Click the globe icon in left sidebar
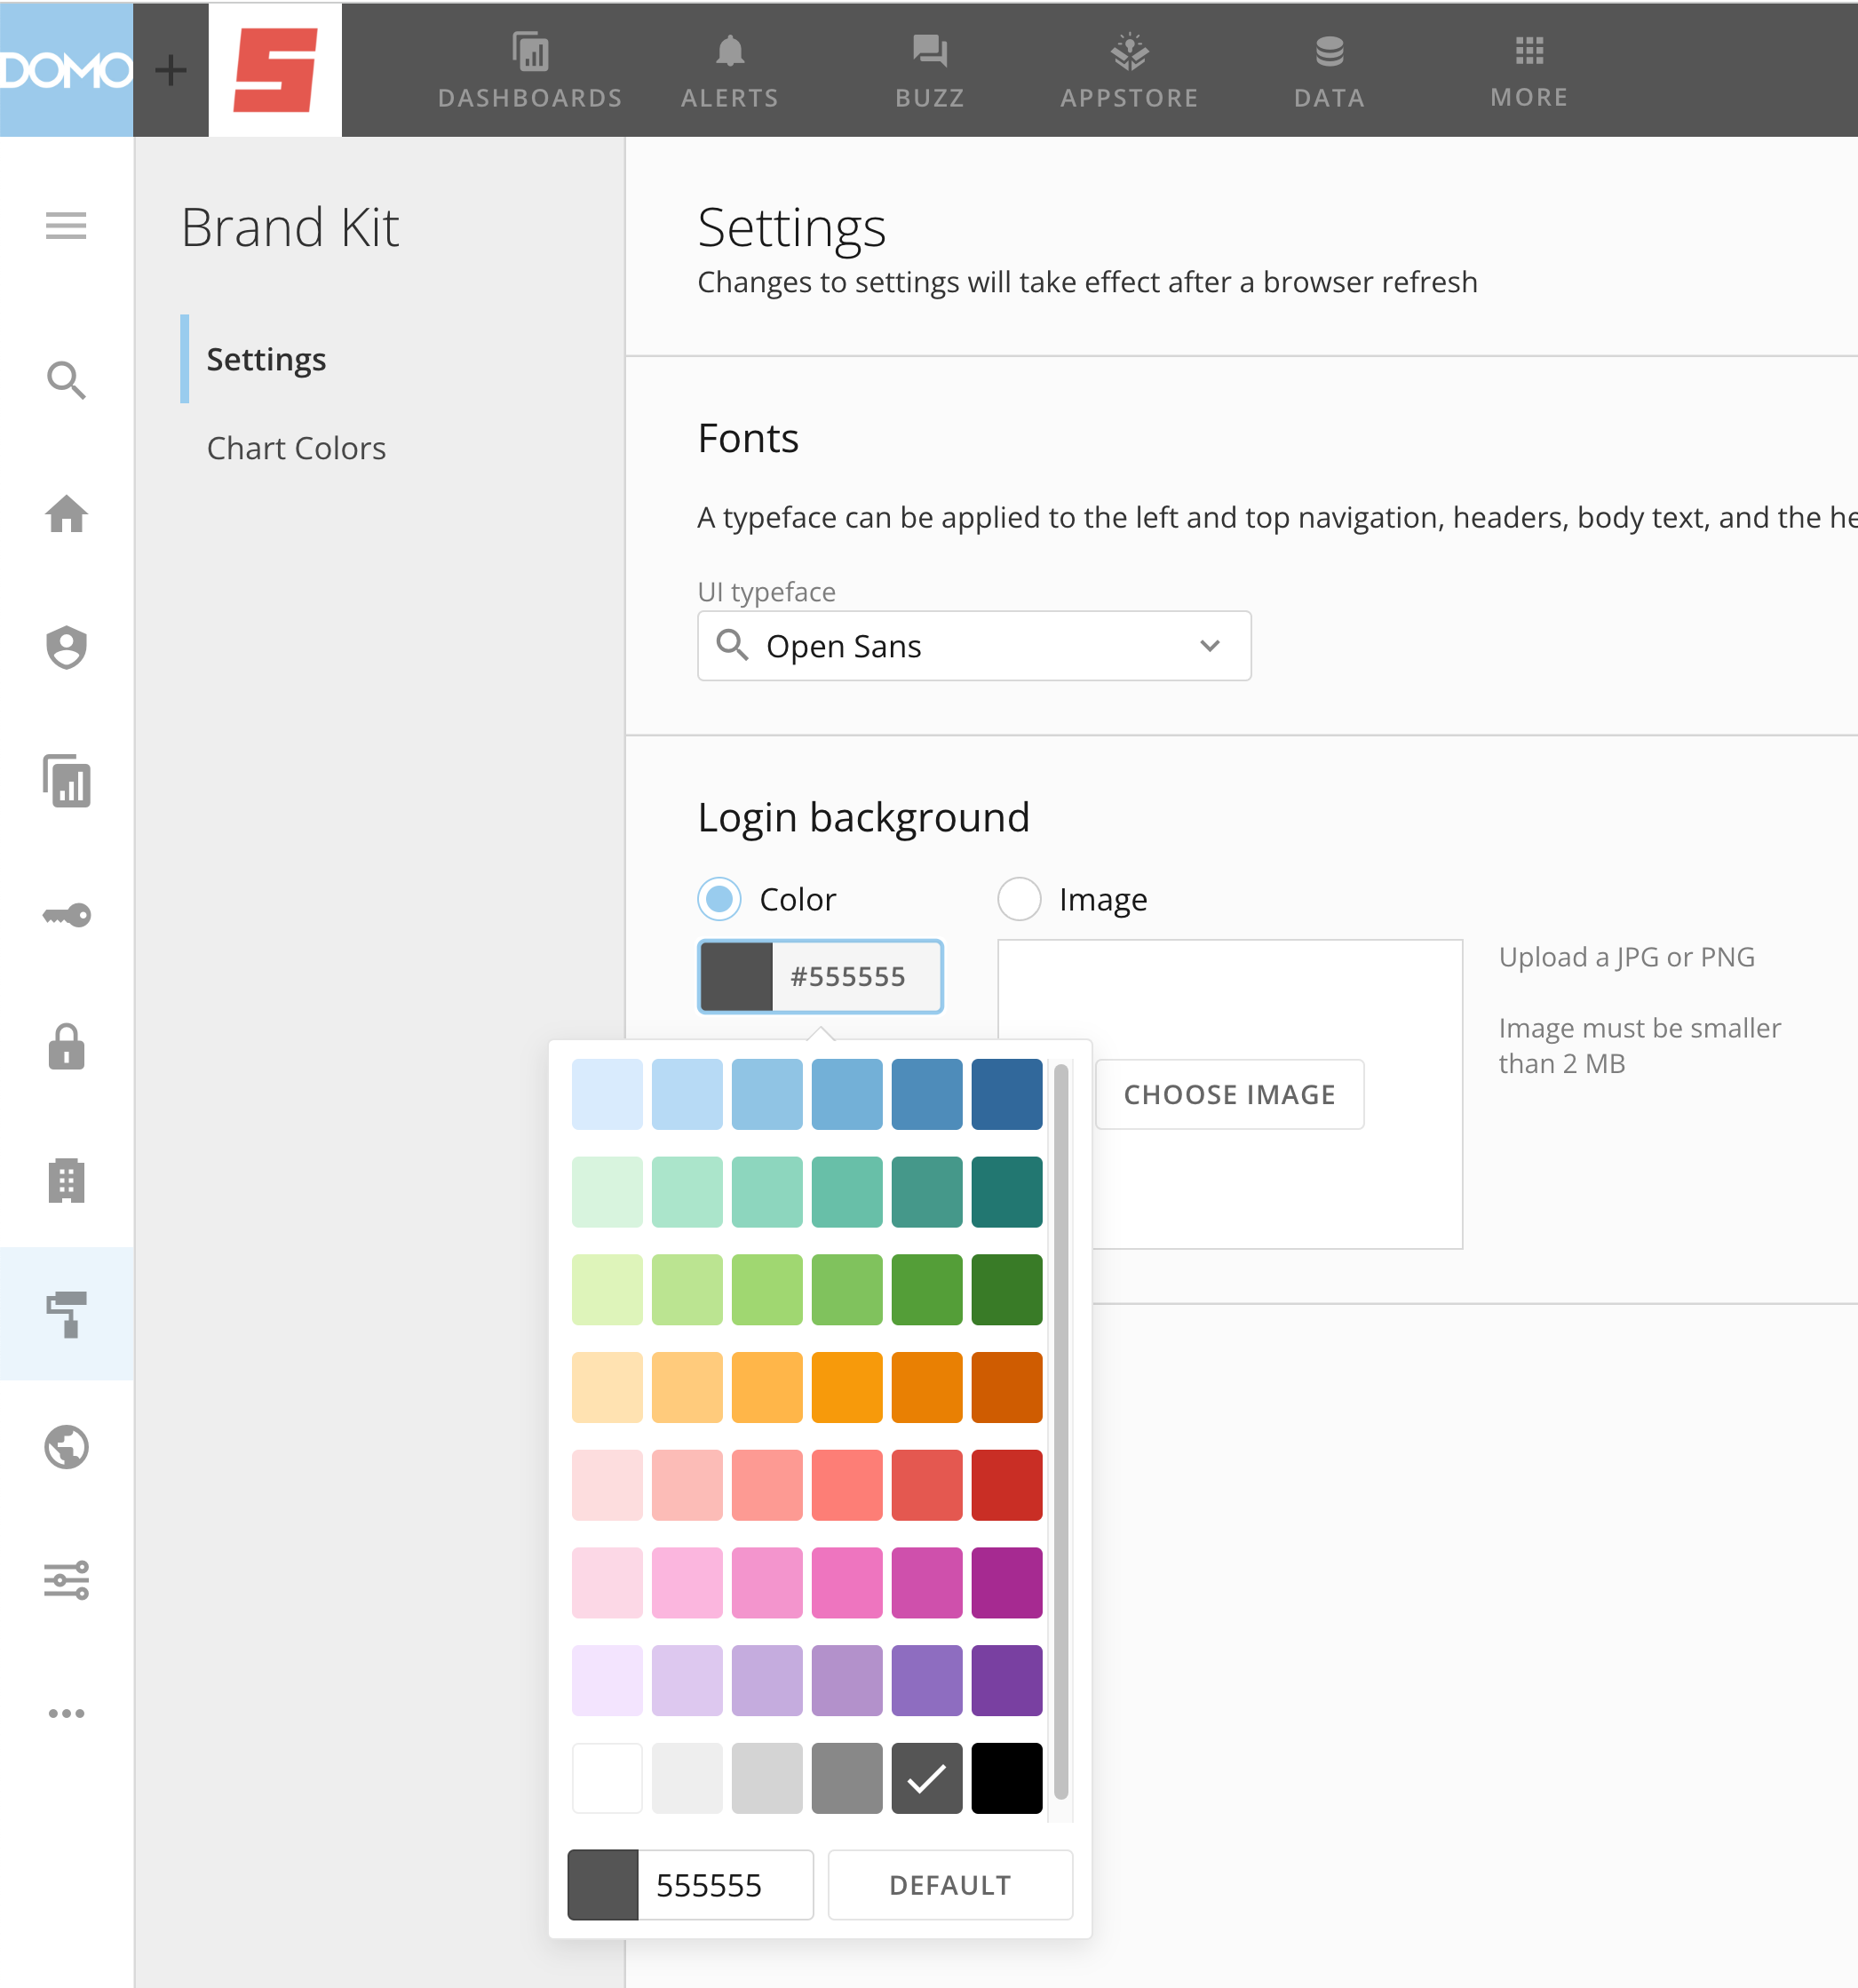1858x1988 pixels. coord(66,1447)
